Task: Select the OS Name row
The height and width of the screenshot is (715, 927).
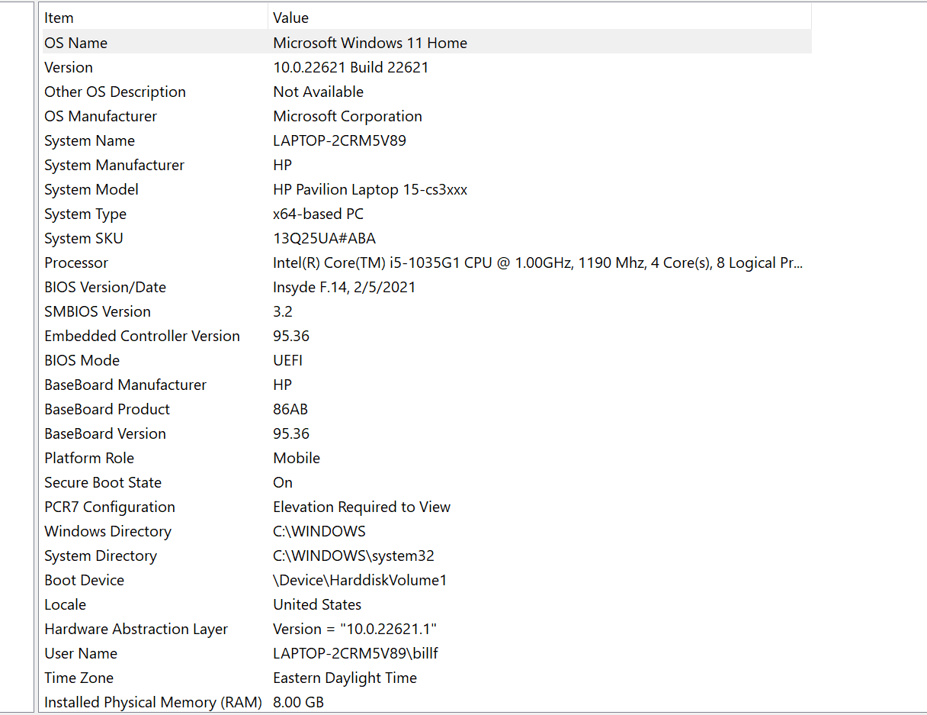Action: 229,42
